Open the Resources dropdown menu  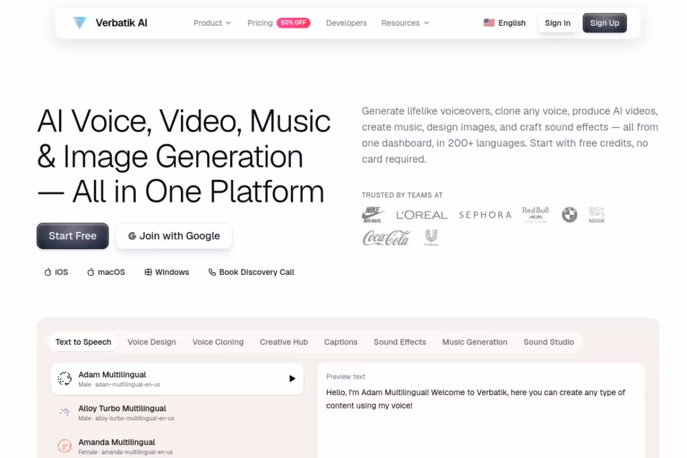405,23
